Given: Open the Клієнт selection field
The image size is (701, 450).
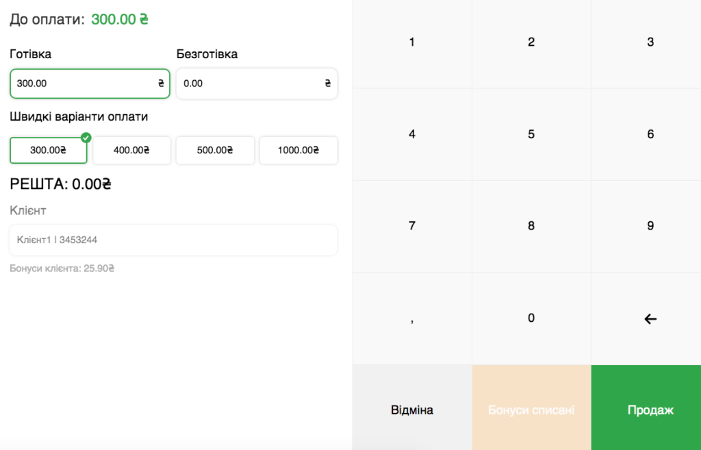Looking at the screenshot, I should pyautogui.click(x=173, y=240).
